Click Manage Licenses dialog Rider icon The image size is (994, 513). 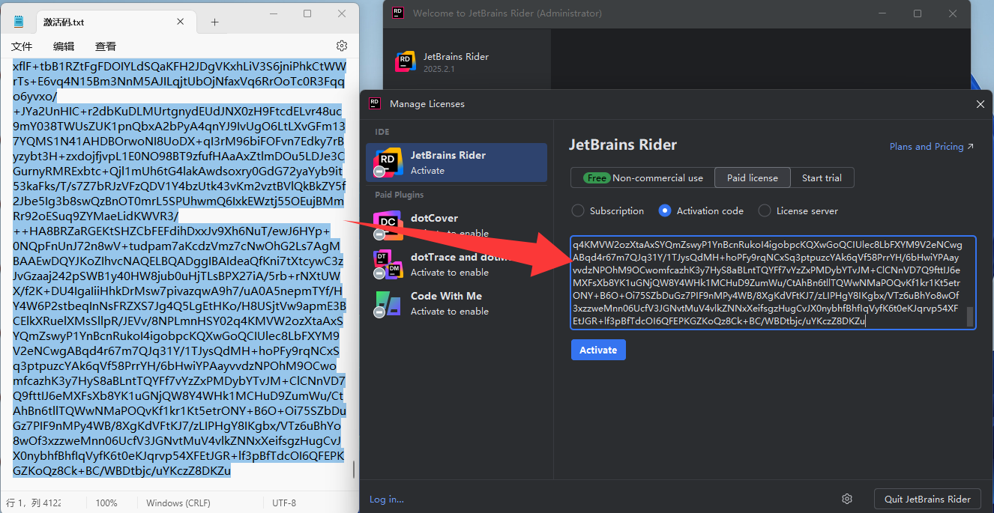coord(375,103)
